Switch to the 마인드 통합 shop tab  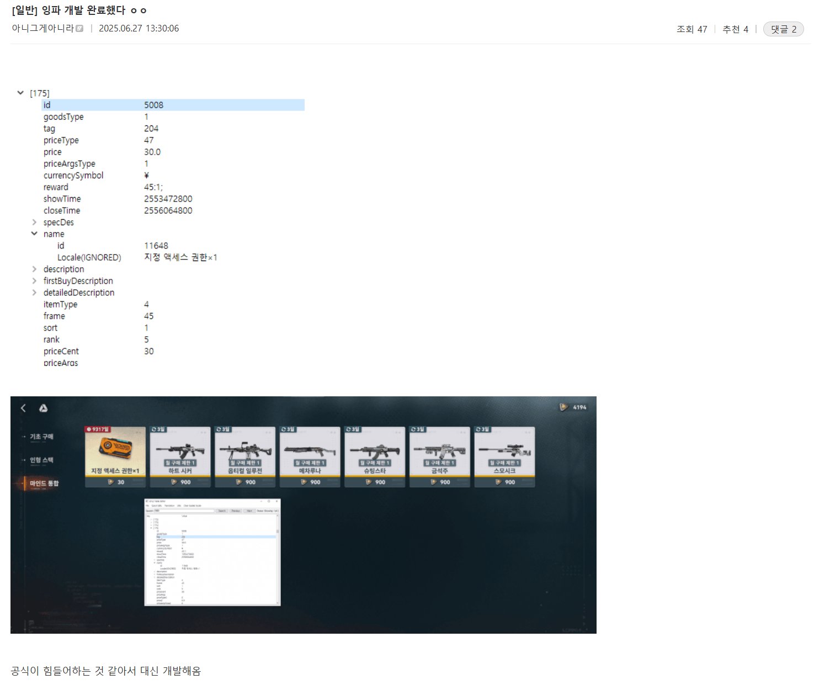tap(44, 484)
